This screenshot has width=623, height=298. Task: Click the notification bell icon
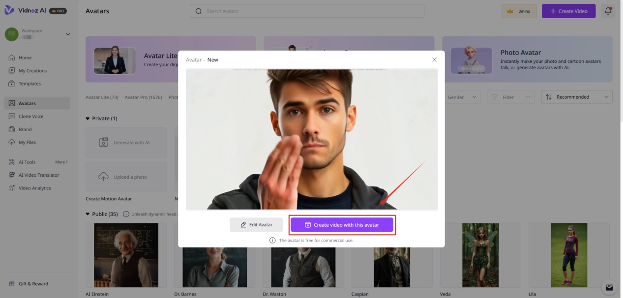click(x=608, y=11)
